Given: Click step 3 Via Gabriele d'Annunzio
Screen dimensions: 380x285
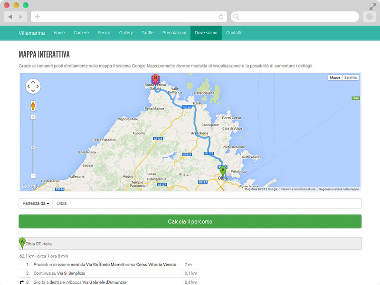Looking at the screenshot, I should (x=109, y=282).
